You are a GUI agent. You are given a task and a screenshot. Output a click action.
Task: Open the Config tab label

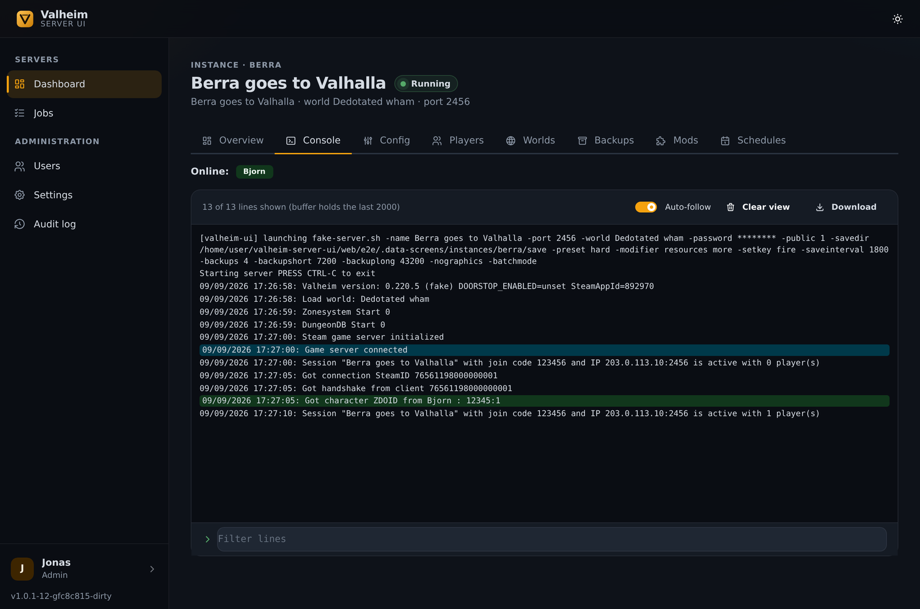pos(395,140)
